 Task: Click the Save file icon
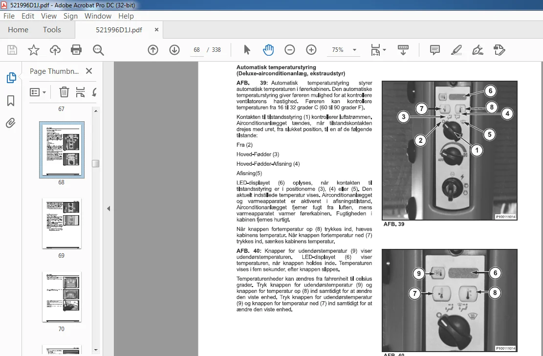pyautogui.click(x=12, y=50)
